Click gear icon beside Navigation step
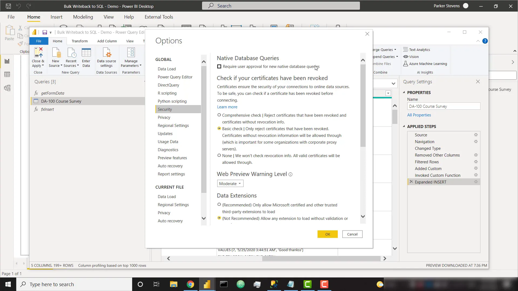518x291 pixels. pos(476,141)
